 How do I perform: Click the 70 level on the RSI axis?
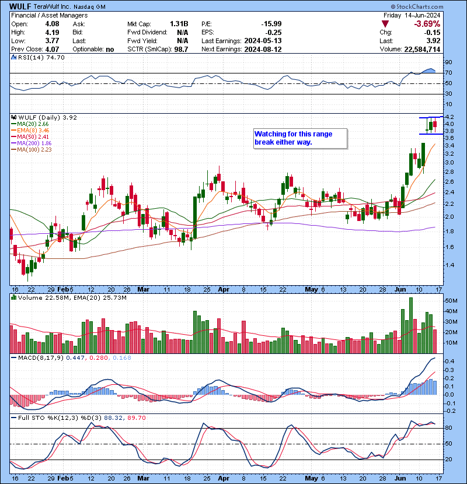tap(448, 73)
